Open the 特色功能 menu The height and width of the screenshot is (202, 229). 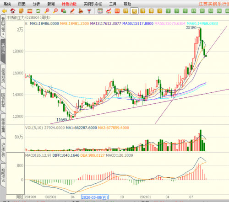pyautogui.click(x=69, y=4)
